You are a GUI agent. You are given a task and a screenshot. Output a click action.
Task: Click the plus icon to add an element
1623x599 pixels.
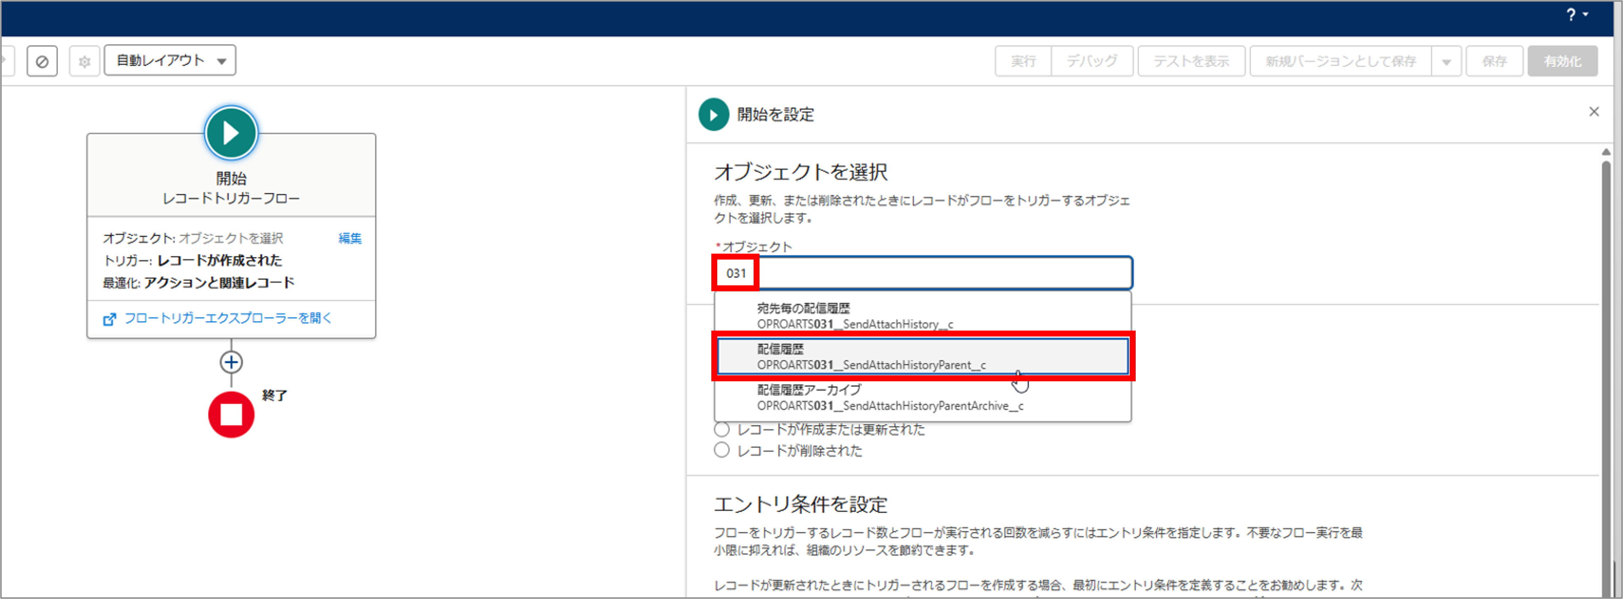point(231,361)
